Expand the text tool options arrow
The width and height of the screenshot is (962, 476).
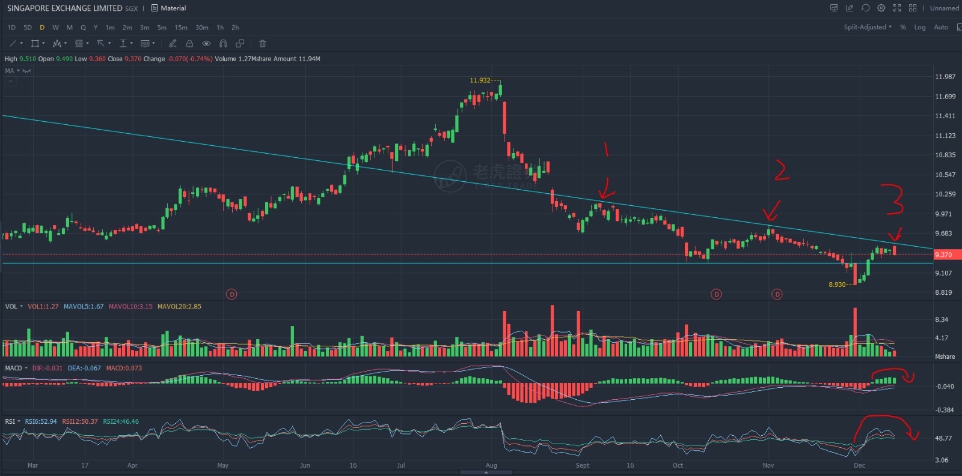131,43
